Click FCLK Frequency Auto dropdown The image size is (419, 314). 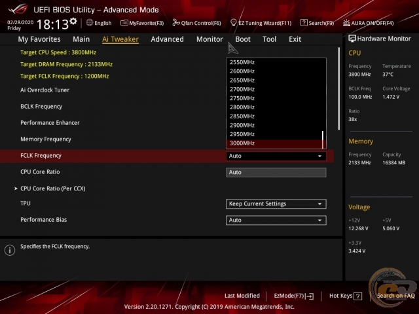tap(276, 156)
